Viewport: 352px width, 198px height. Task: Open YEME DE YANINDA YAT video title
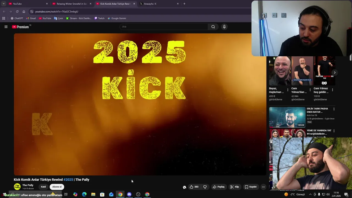pyautogui.click(x=319, y=132)
